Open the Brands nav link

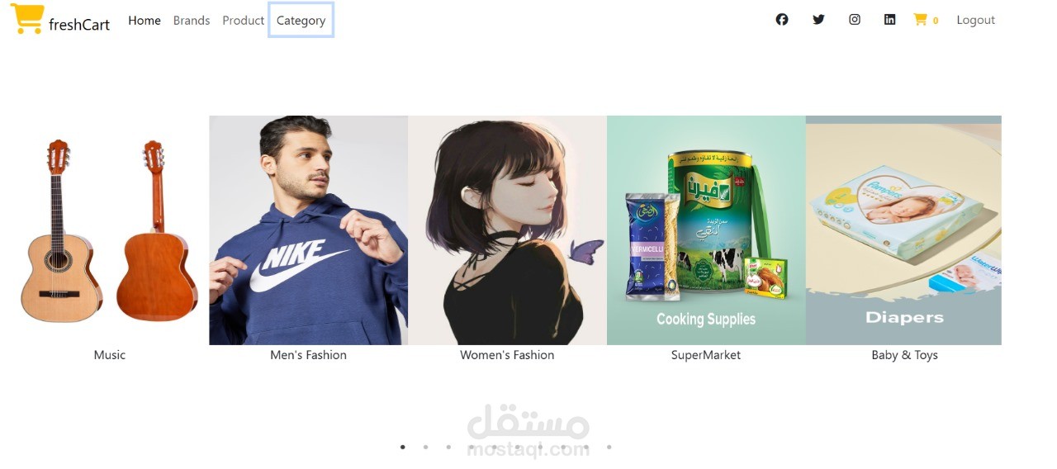[192, 21]
